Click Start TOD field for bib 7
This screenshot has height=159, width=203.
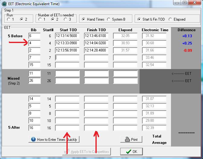tap(67, 58)
